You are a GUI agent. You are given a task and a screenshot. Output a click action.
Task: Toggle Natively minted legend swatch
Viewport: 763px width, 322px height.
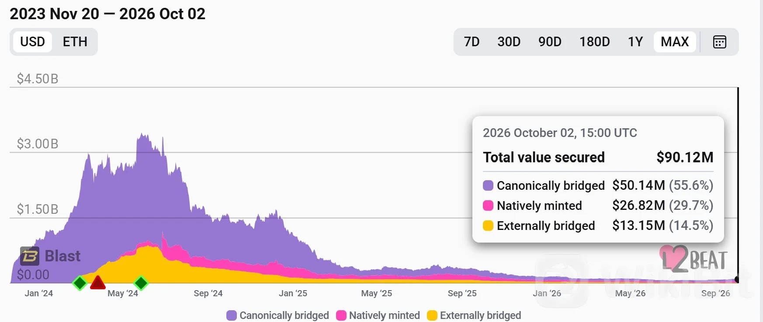pos(341,315)
